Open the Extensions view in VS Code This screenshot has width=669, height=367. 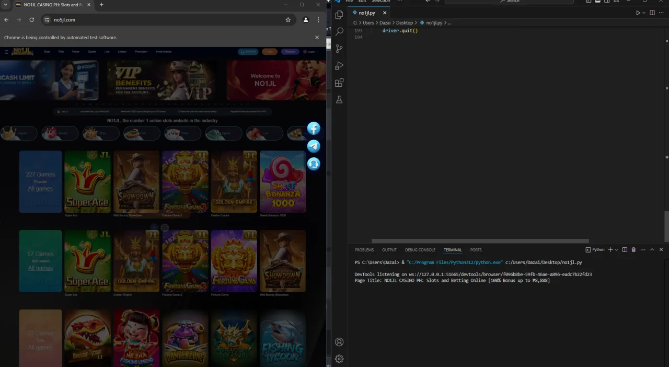pos(339,83)
